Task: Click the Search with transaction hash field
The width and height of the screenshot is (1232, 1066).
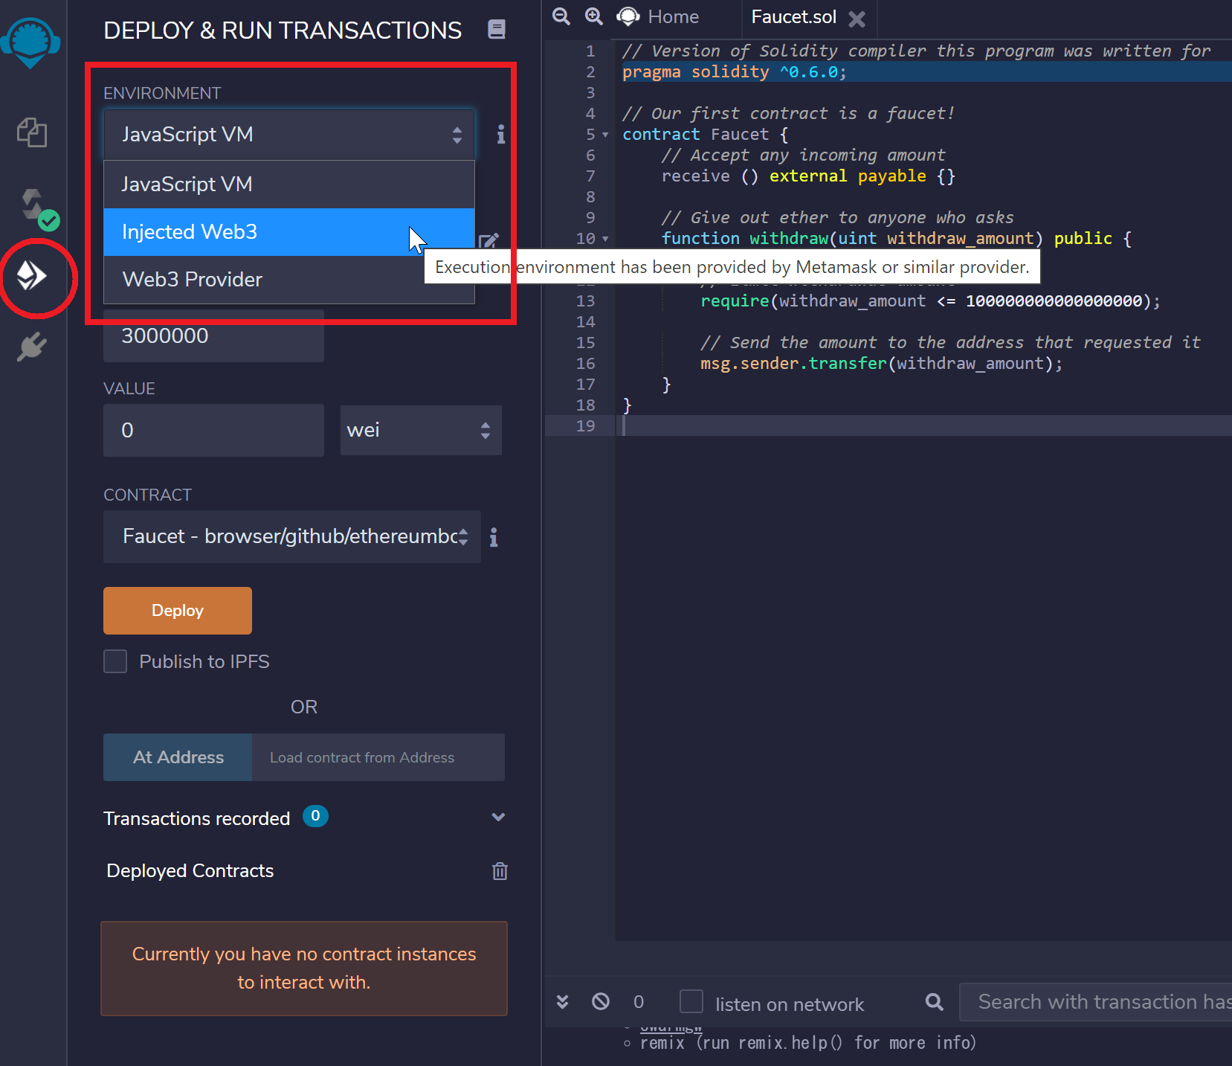Action: tap(1096, 1002)
